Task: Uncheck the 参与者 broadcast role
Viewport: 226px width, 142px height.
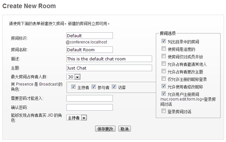Action: point(94,87)
